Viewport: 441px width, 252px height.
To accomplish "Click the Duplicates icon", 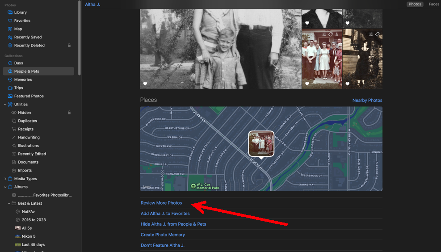I will tap(14, 121).
